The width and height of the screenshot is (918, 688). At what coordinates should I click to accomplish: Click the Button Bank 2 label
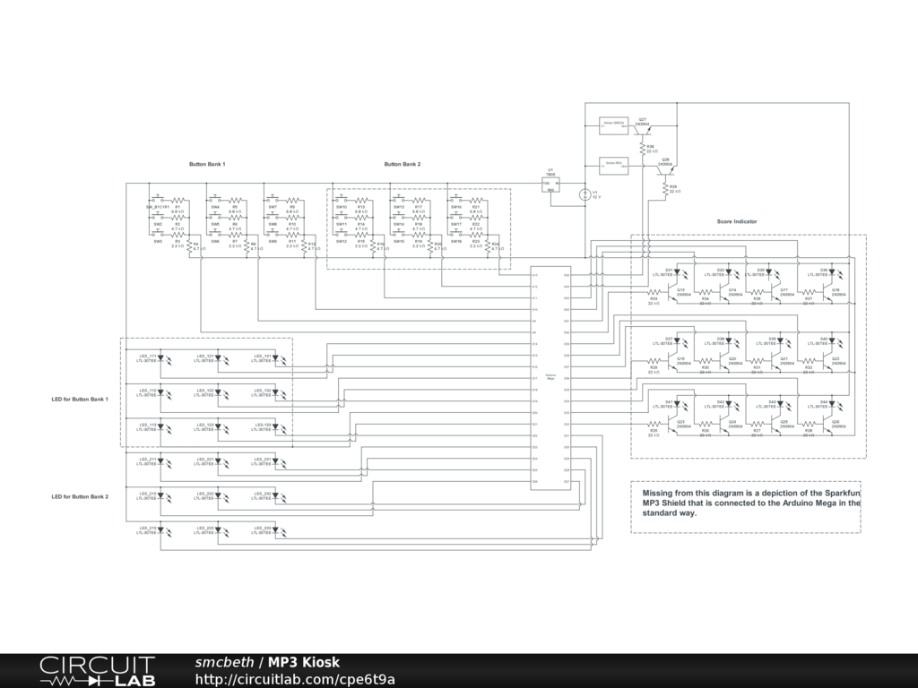[x=403, y=164]
